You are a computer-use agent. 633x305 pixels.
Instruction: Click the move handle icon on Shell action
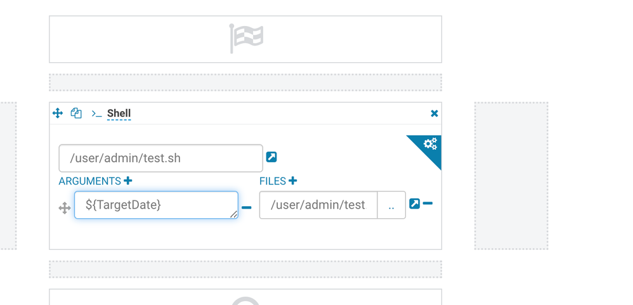pyautogui.click(x=58, y=114)
